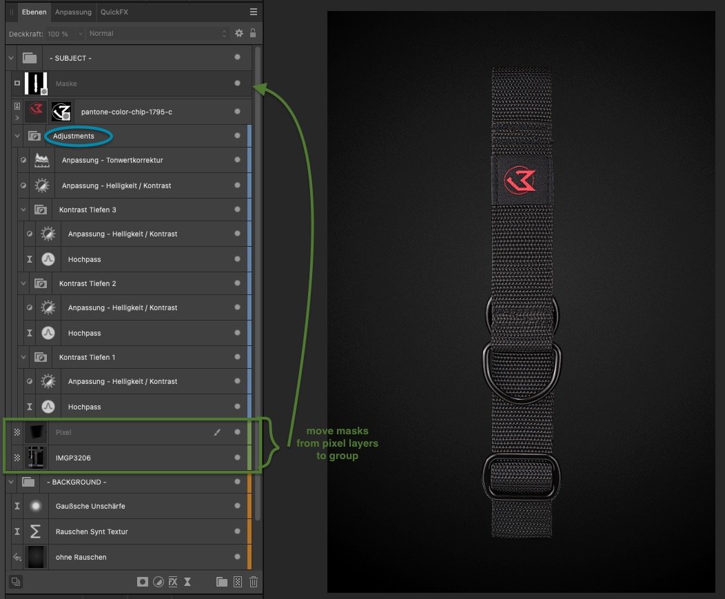Click the red logo on the strap image
Viewport: 725px width, 599px height.
520,179
